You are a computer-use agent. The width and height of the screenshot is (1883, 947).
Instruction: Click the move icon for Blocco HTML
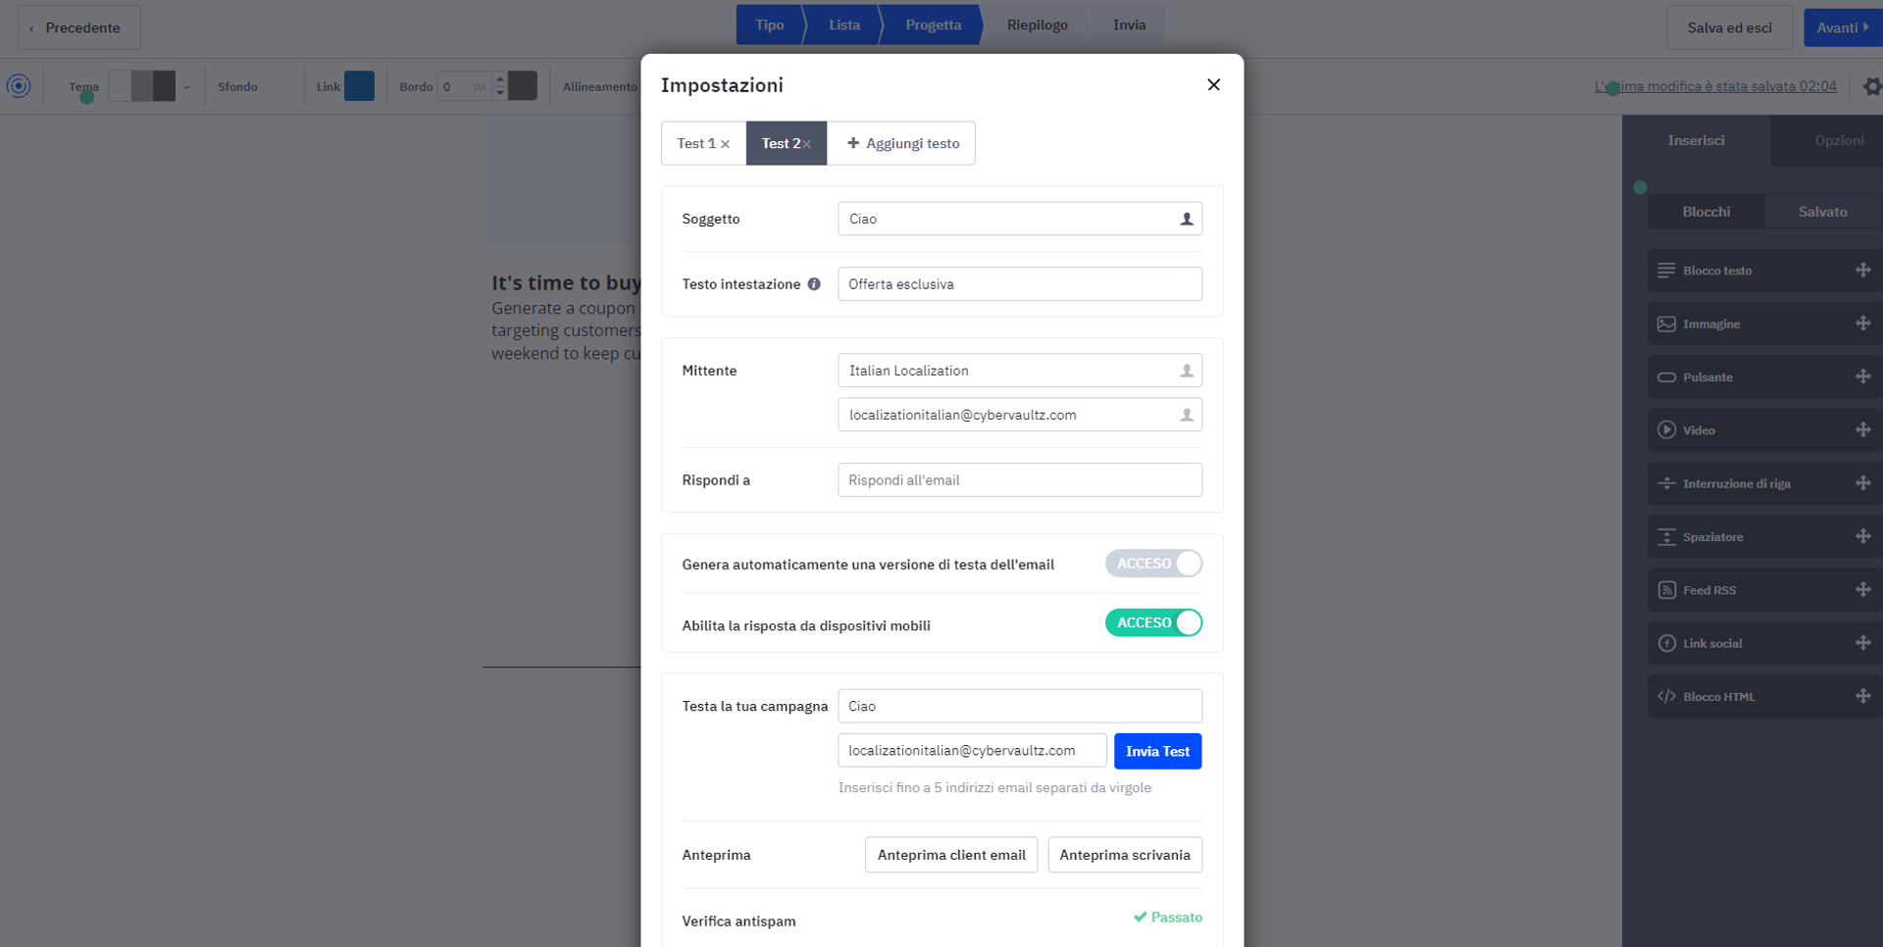[1863, 696]
